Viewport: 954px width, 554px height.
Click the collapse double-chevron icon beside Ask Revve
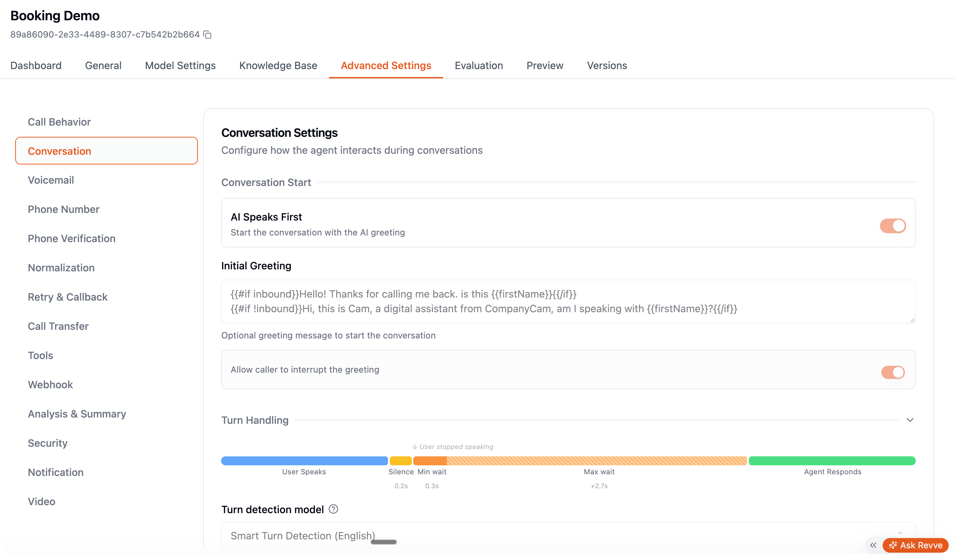[873, 545]
